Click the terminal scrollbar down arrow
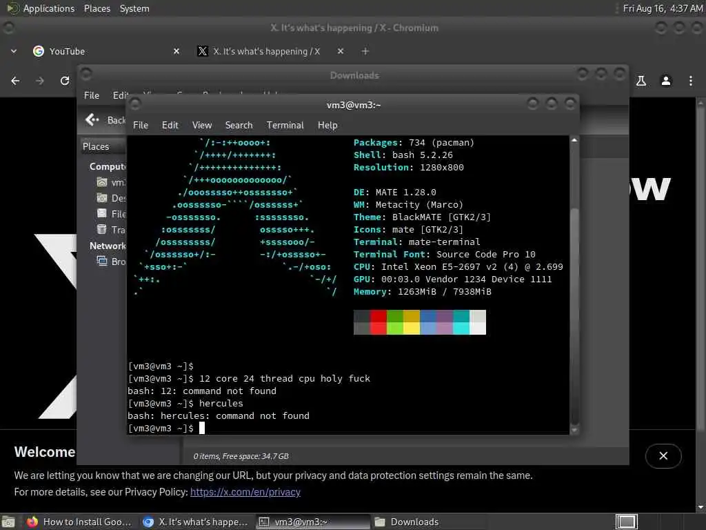 click(x=574, y=430)
